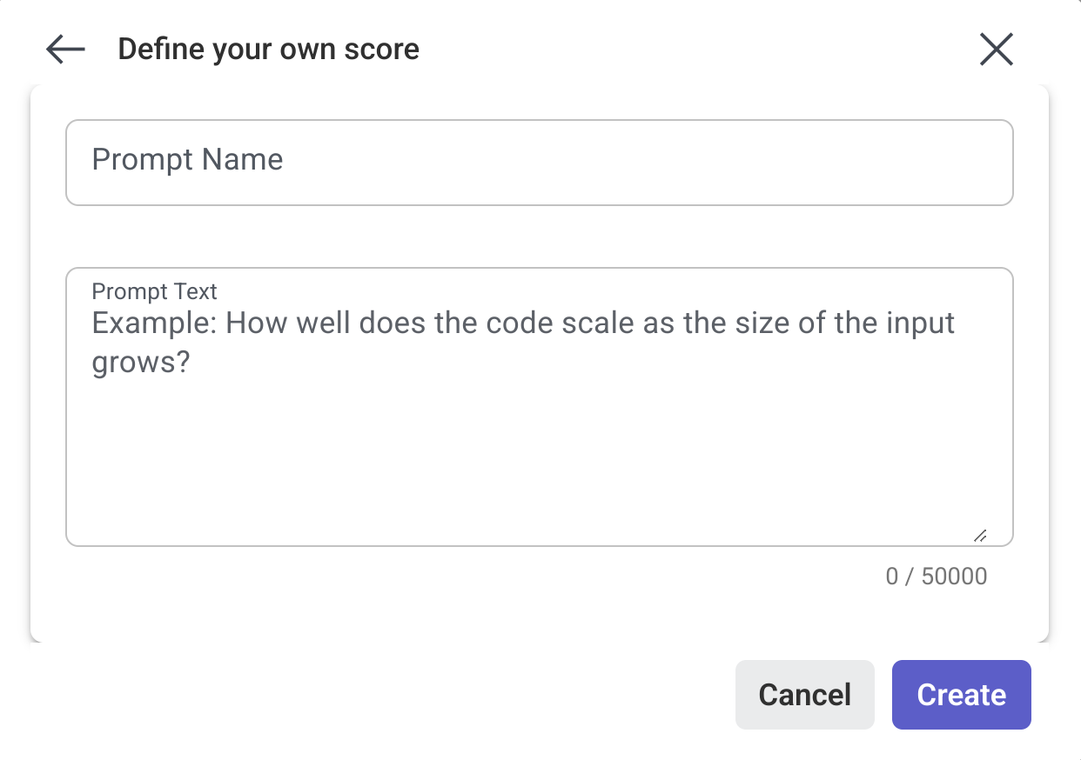
Task: Click Cancel to discard changes
Action: click(804, 694)
